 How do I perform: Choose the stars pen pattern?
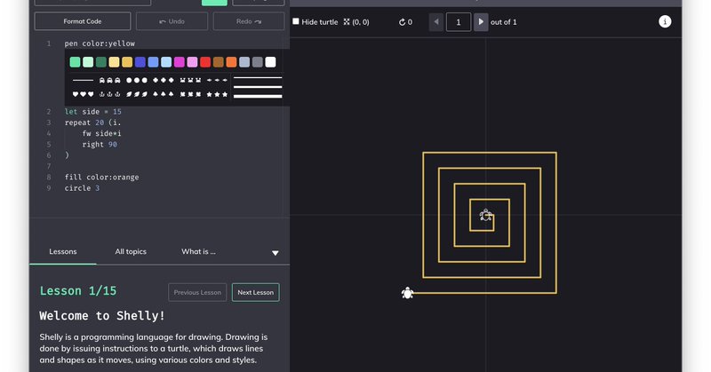217,94
